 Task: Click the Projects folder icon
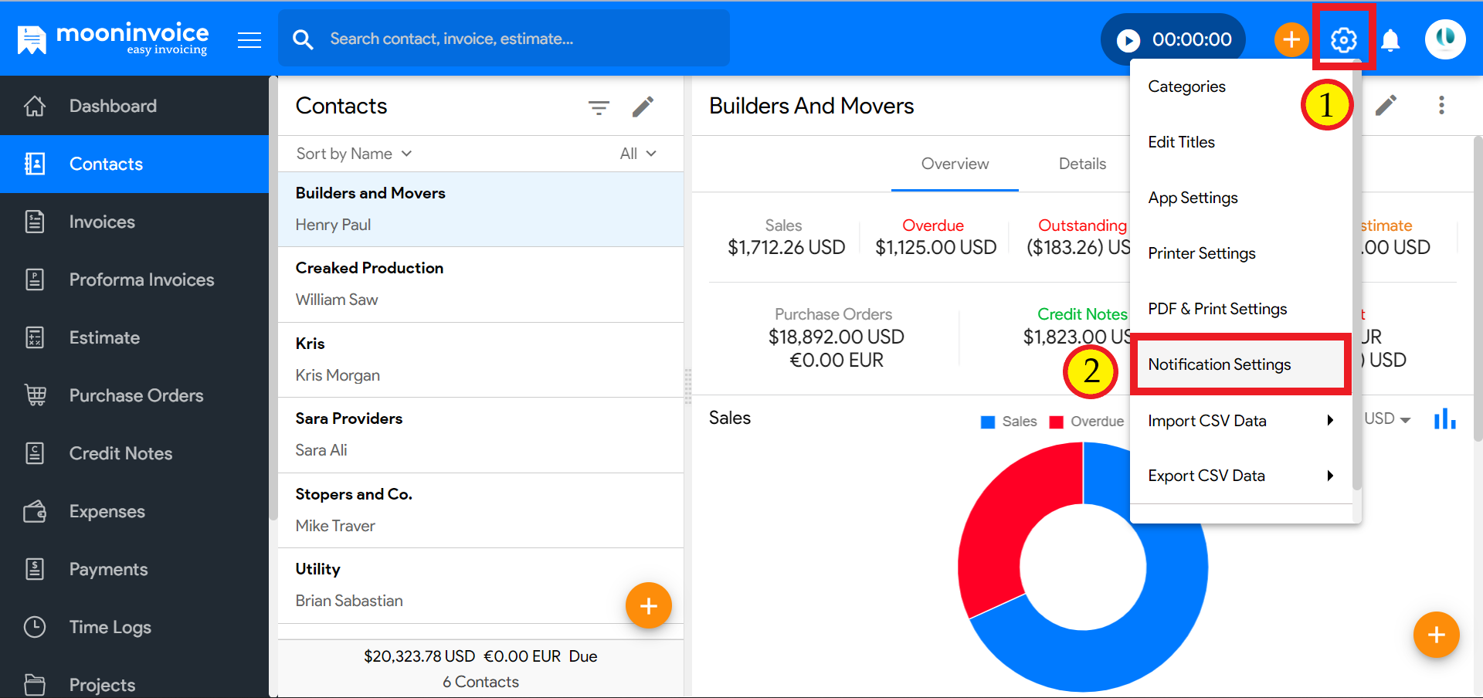(x=35, y=684)
